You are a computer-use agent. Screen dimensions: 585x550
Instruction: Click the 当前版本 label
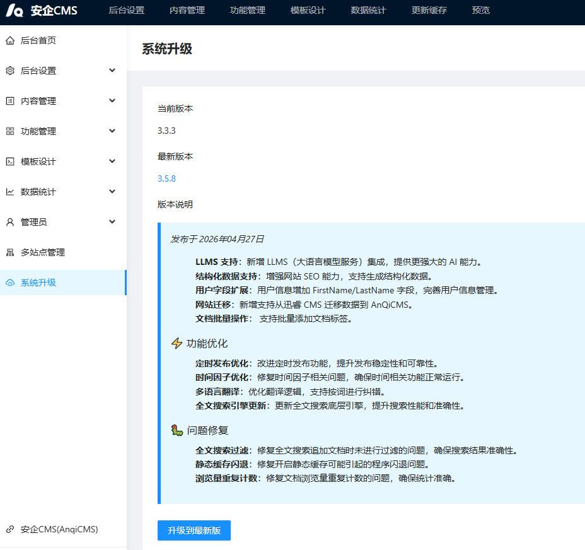coord(175,108)
